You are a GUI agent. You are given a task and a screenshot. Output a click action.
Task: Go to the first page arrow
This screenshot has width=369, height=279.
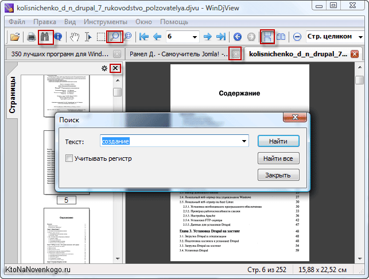pos(144,37)
